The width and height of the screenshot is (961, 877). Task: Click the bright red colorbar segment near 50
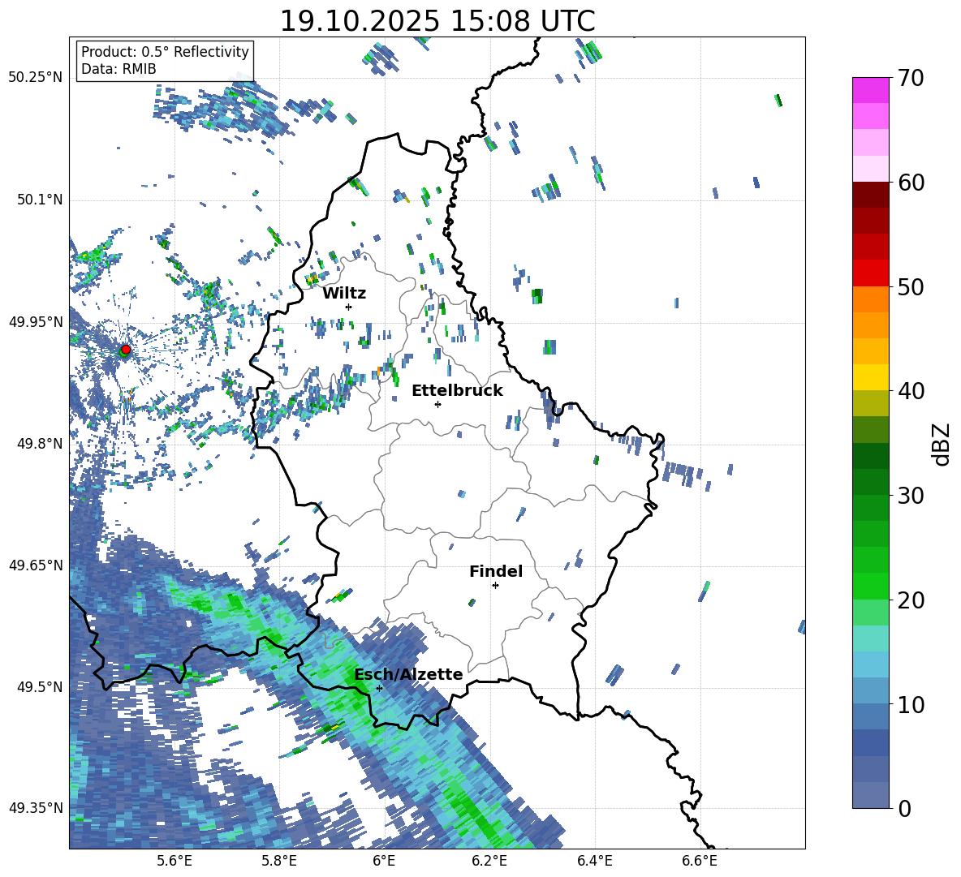(870, 273)
